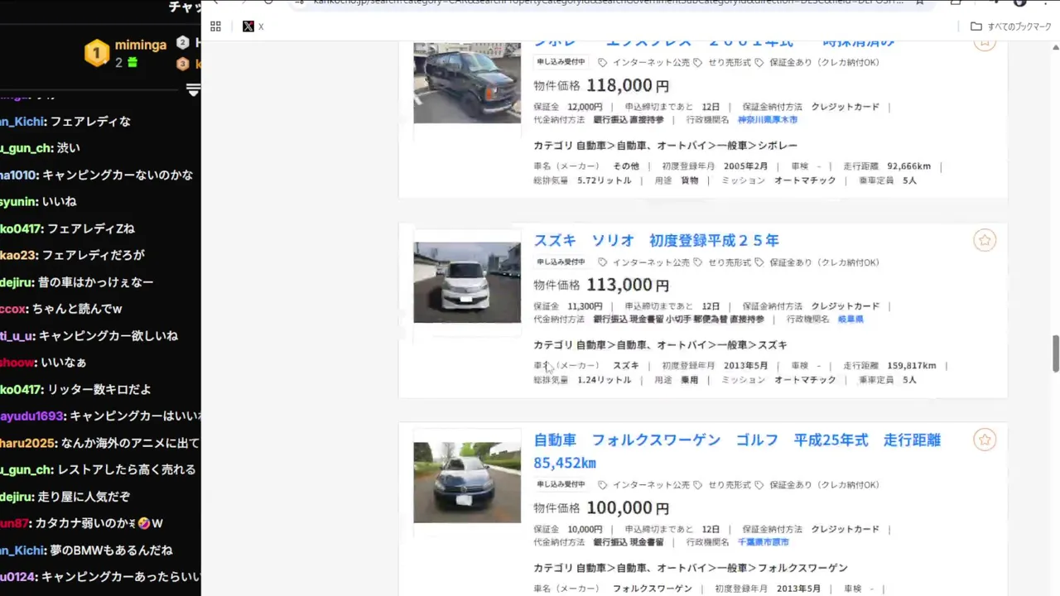This screenshot has height=596, width=1060.
Task: Click tag icon before せり売形式 in Chevrolet listing
Action: [698, 63]
